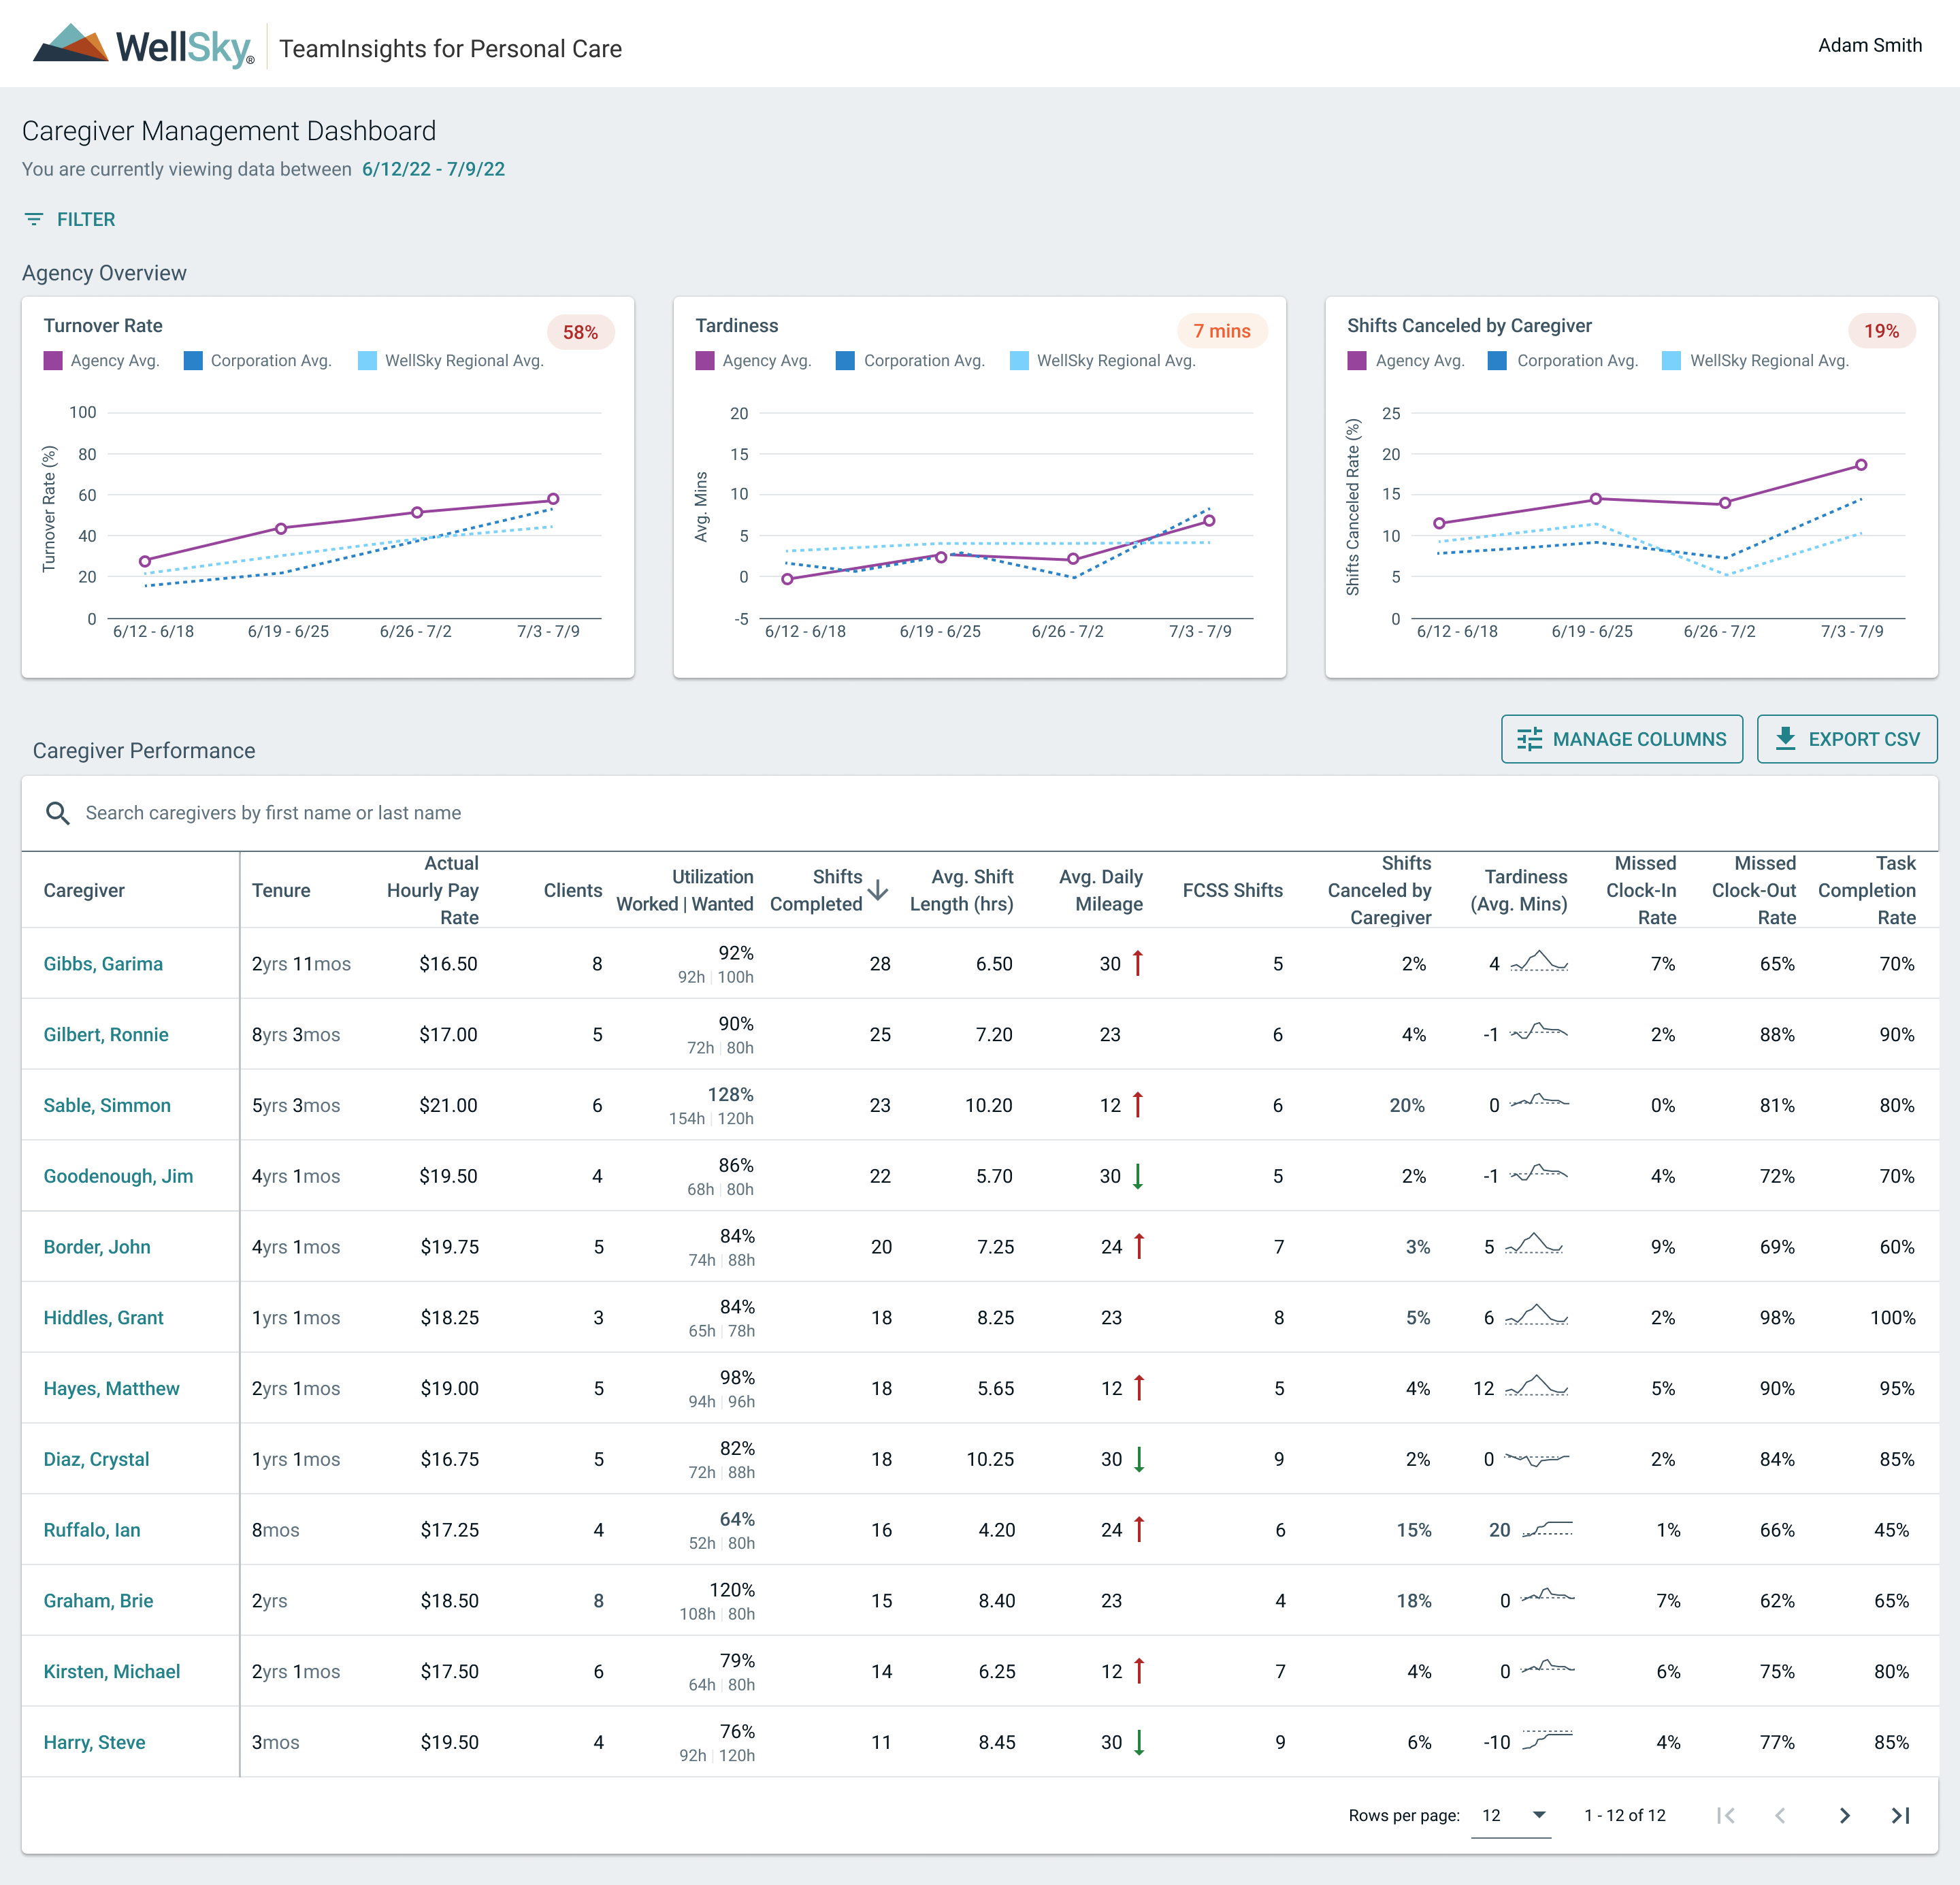The height and width of the screenshot is (1885, 1960).
Task: Click Sable, Simmon mileage up arrow
Action: coord(1137,1105)
